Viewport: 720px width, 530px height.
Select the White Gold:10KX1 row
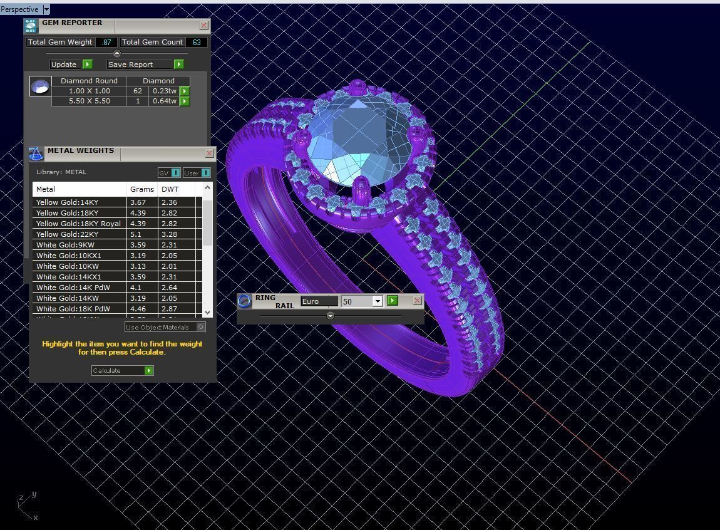(x=117, y=256)
